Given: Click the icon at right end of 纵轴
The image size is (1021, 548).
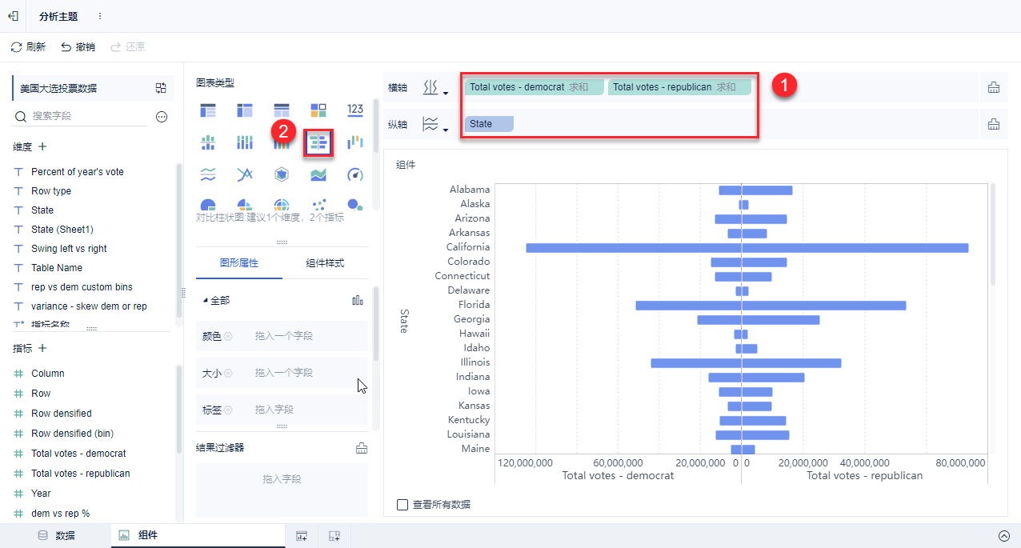Looking at the screenshot, I should [x=994, y=124].
